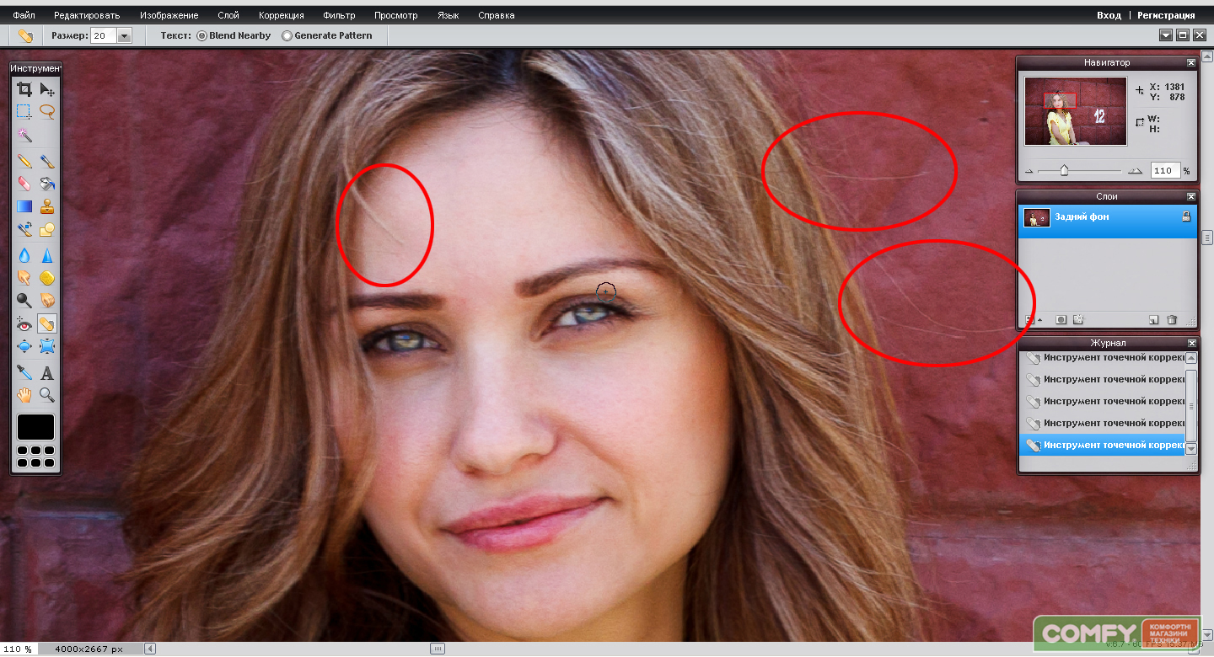Open the Файл menu
Image resolution: width=1214 pixels, height=657 pixels.
(24, 15)
